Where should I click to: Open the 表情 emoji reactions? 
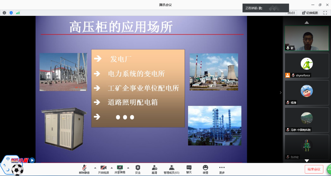point(205,169)
